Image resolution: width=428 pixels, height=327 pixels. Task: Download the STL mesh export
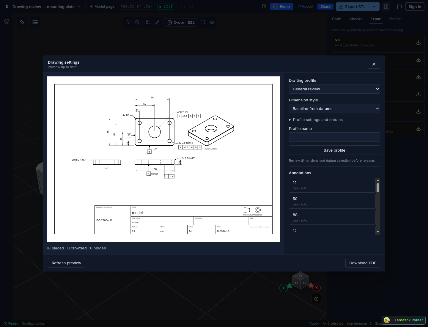click(418, 43)
